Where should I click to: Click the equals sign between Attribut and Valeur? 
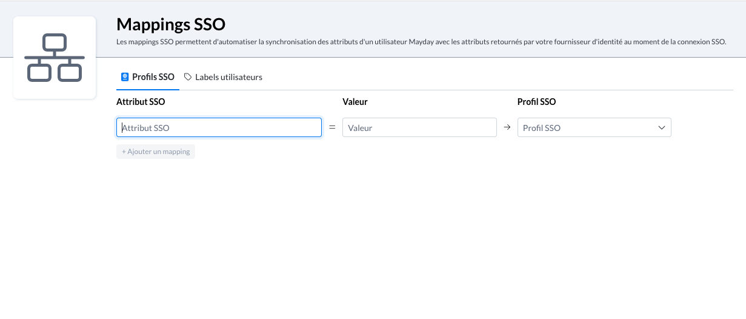[332, 127]
